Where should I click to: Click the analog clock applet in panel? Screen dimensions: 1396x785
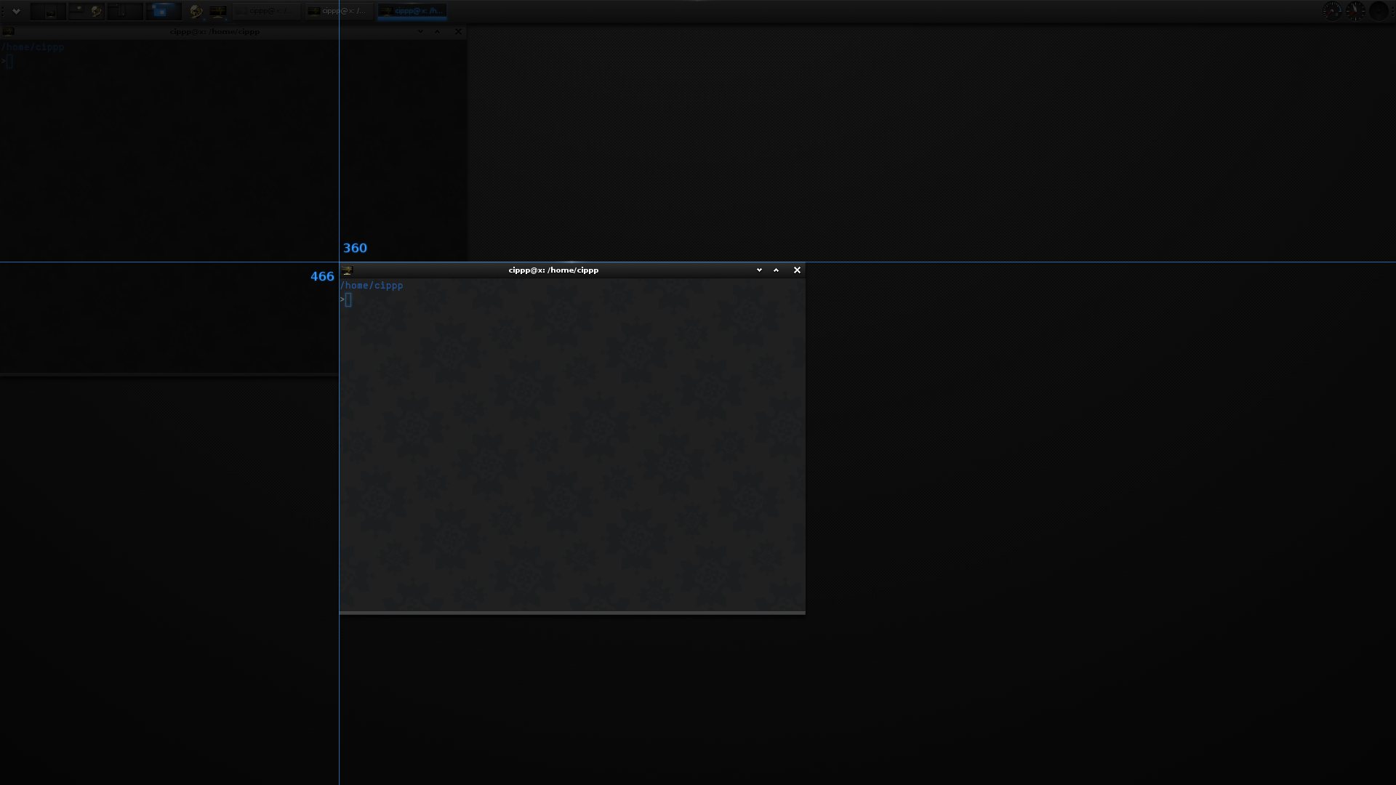(x=1355, y=11)
